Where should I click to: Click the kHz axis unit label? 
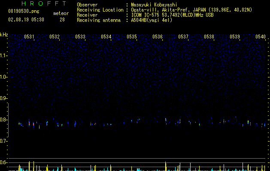(x=4, y=35)
